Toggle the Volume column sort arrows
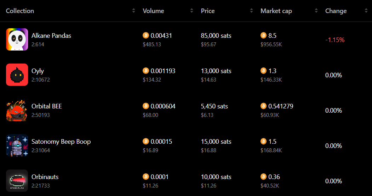The image size is (372, 196). tap(192, 11)
